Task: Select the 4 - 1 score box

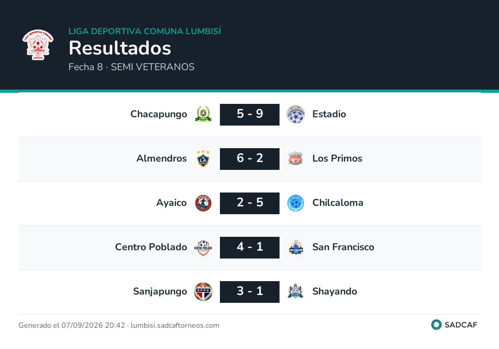Action: [250, 247]
